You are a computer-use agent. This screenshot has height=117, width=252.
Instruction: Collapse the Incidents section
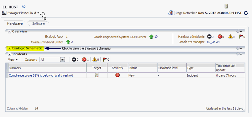[x=9, y=54]
